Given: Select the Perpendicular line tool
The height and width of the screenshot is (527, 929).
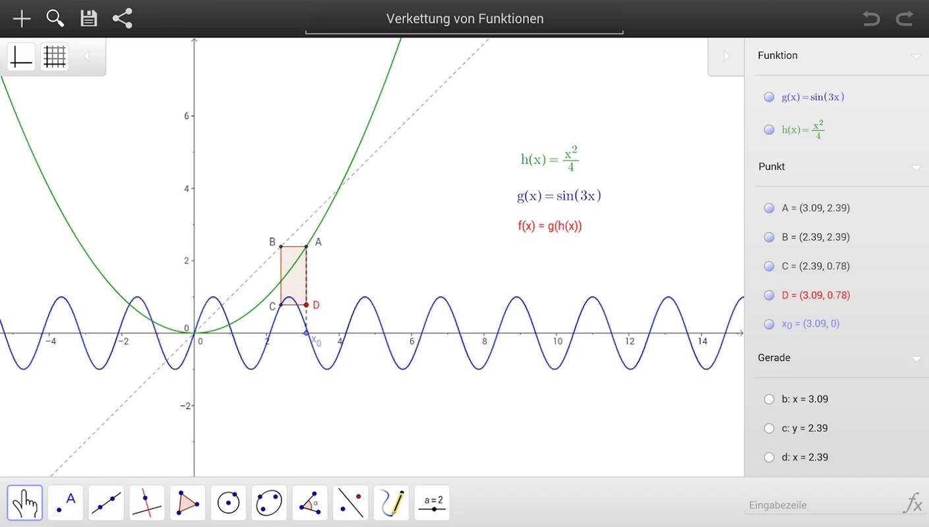Looking at the screenshot, I should (x=147, y=503).
